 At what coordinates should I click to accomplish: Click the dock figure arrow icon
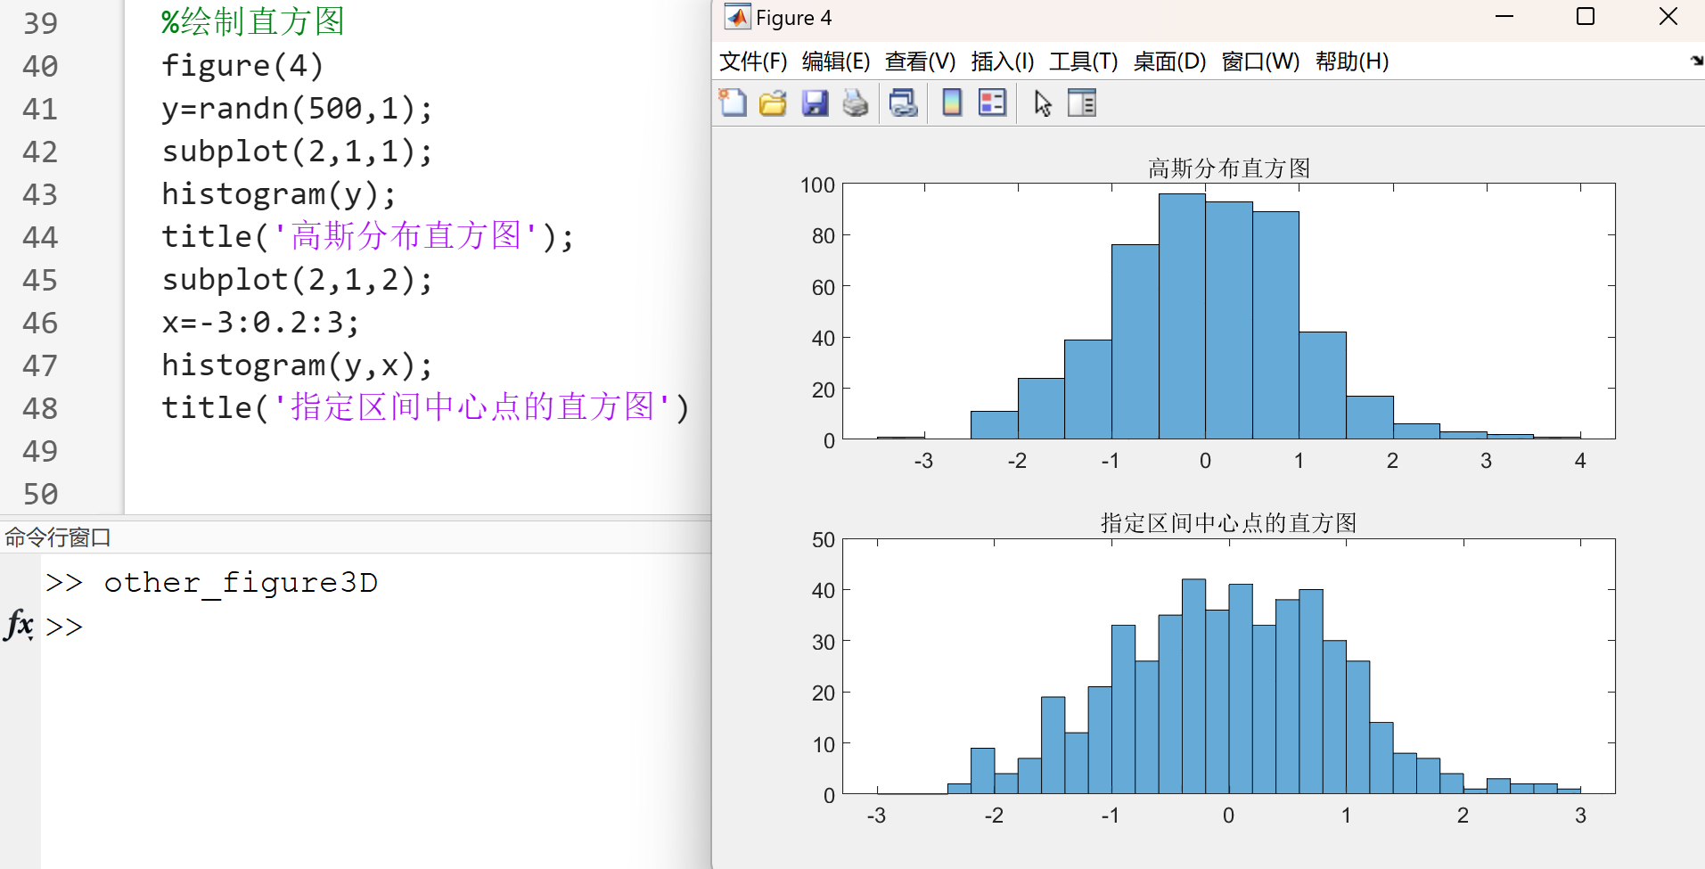1696,61
